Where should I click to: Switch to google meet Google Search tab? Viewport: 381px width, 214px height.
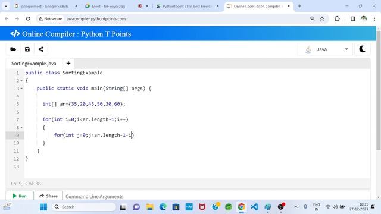(44, 7)
